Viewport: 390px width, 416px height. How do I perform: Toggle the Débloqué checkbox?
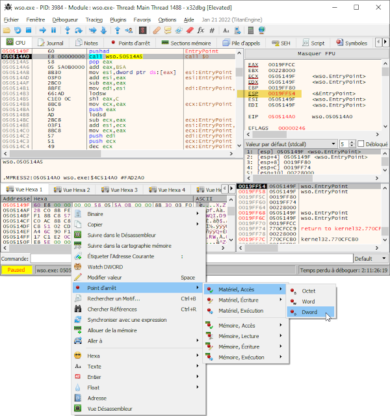click(361, 144)
